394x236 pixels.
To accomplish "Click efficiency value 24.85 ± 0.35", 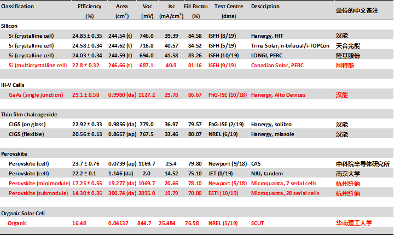I will point(87,36).
